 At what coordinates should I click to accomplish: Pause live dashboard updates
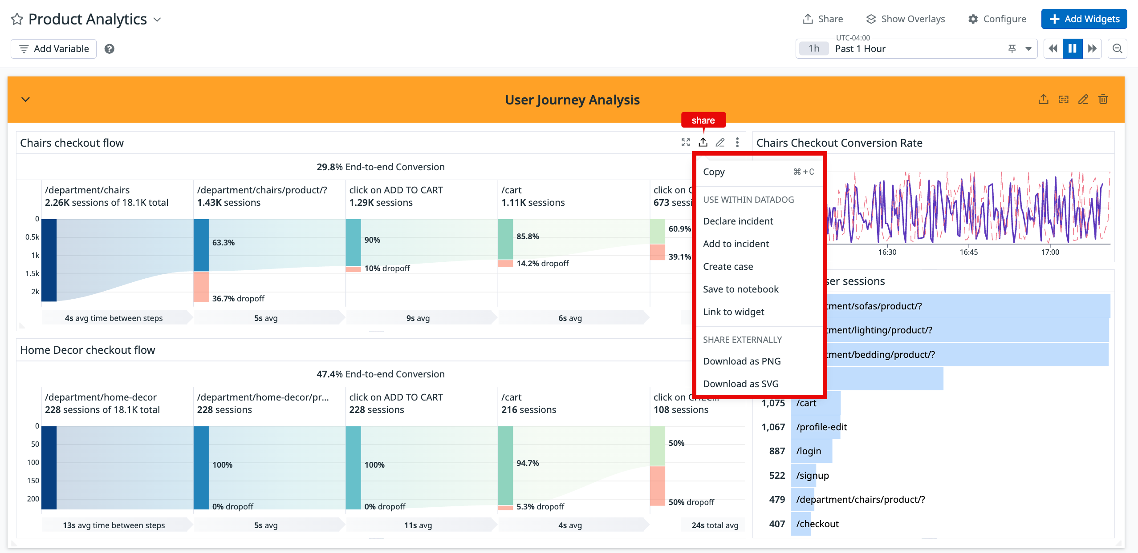(x=1072, y=48)
